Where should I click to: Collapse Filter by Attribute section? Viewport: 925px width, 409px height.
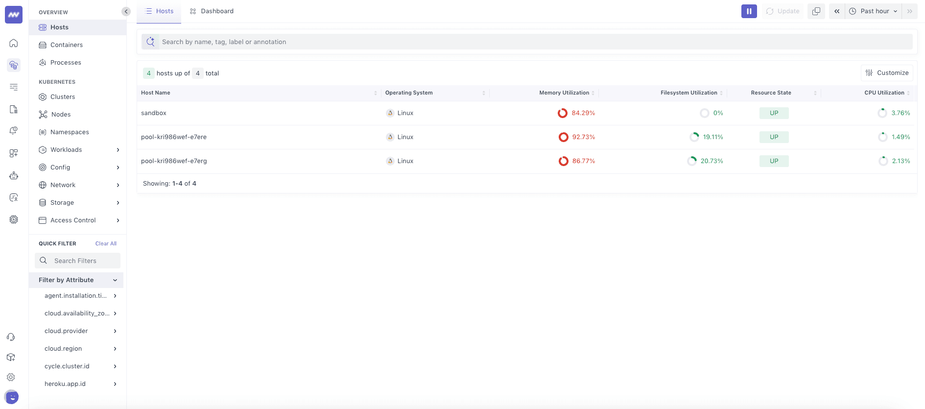click(x=115, y=280)
